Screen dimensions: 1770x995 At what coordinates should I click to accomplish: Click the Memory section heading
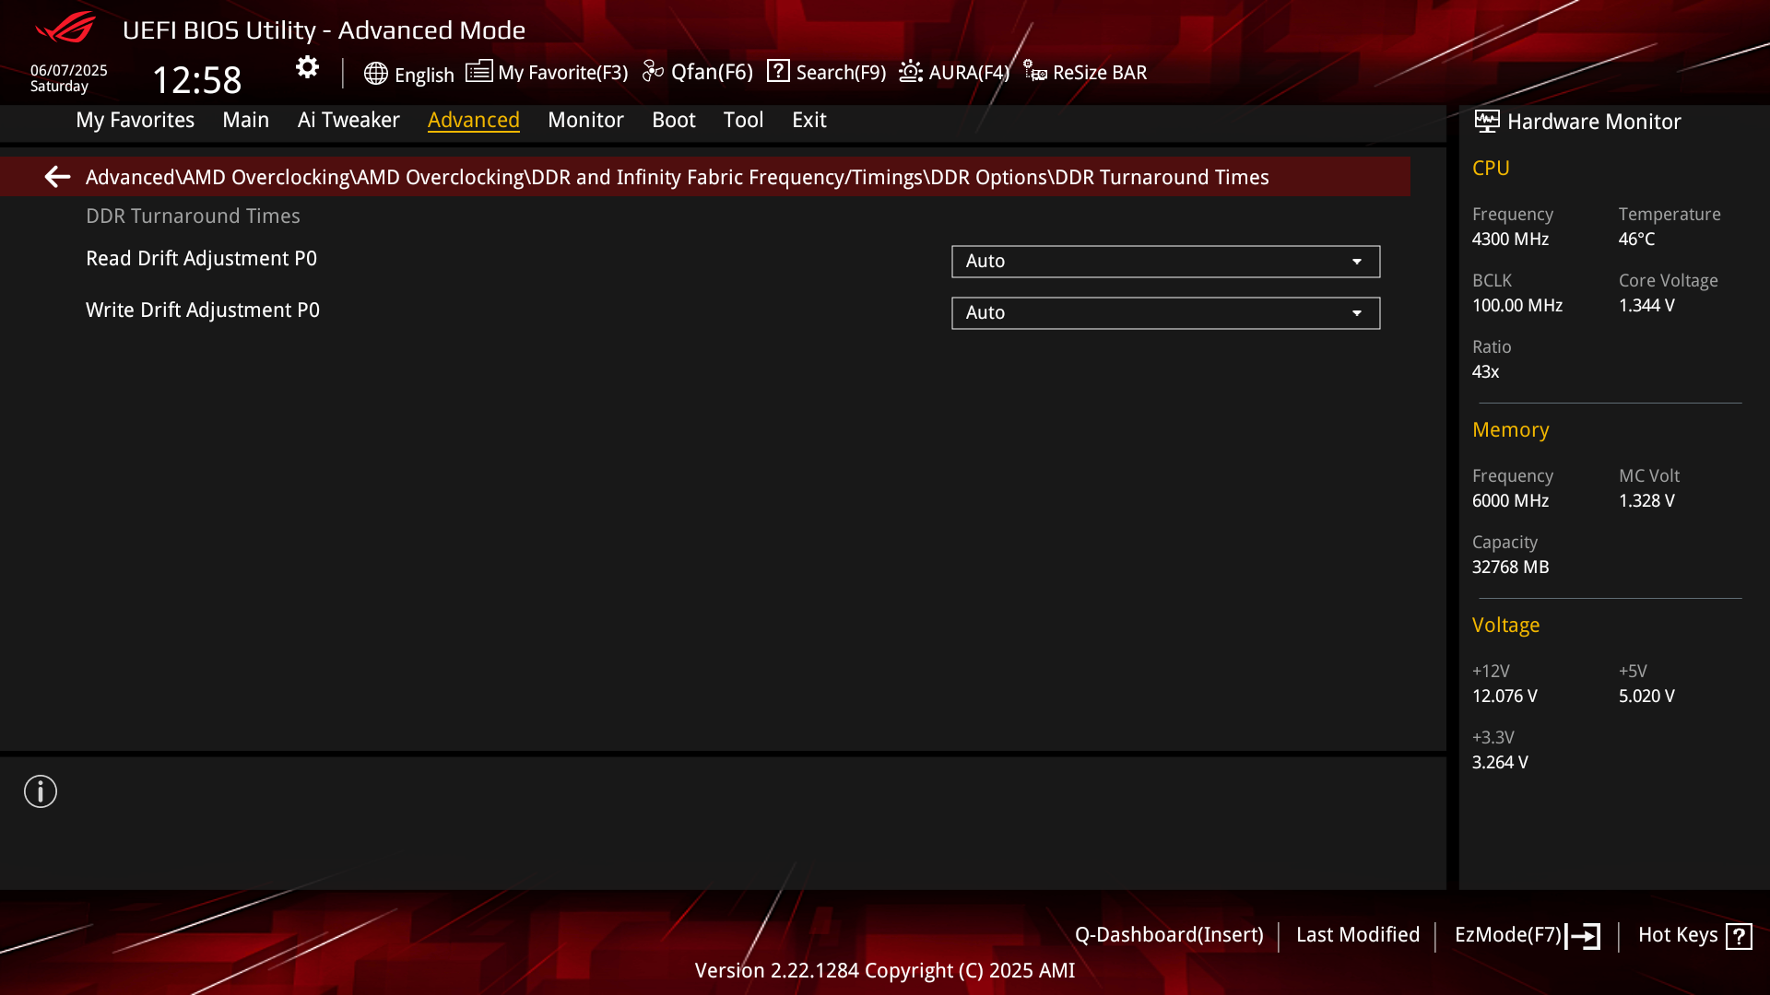[1510, 430]
